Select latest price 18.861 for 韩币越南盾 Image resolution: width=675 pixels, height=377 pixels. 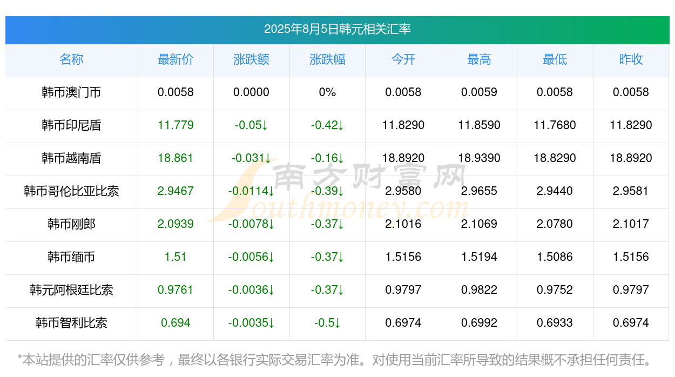(x=175, y=158)
